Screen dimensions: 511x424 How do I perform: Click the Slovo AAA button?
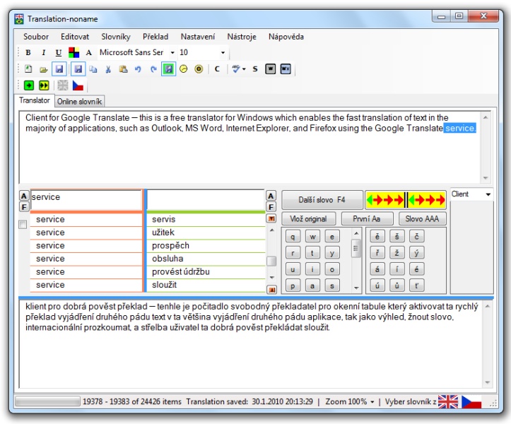click(422, 218)
